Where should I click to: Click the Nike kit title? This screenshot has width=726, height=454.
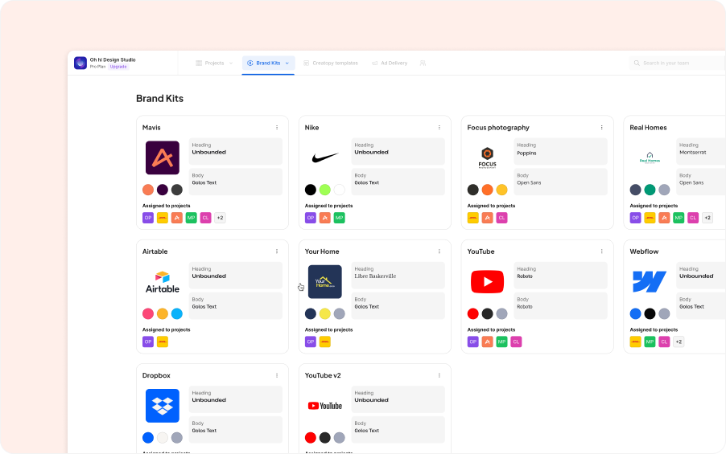click(x=311, y=128)
